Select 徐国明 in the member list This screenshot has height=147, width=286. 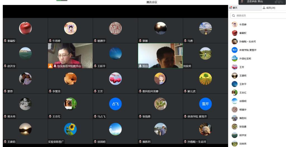pos(243,101)
